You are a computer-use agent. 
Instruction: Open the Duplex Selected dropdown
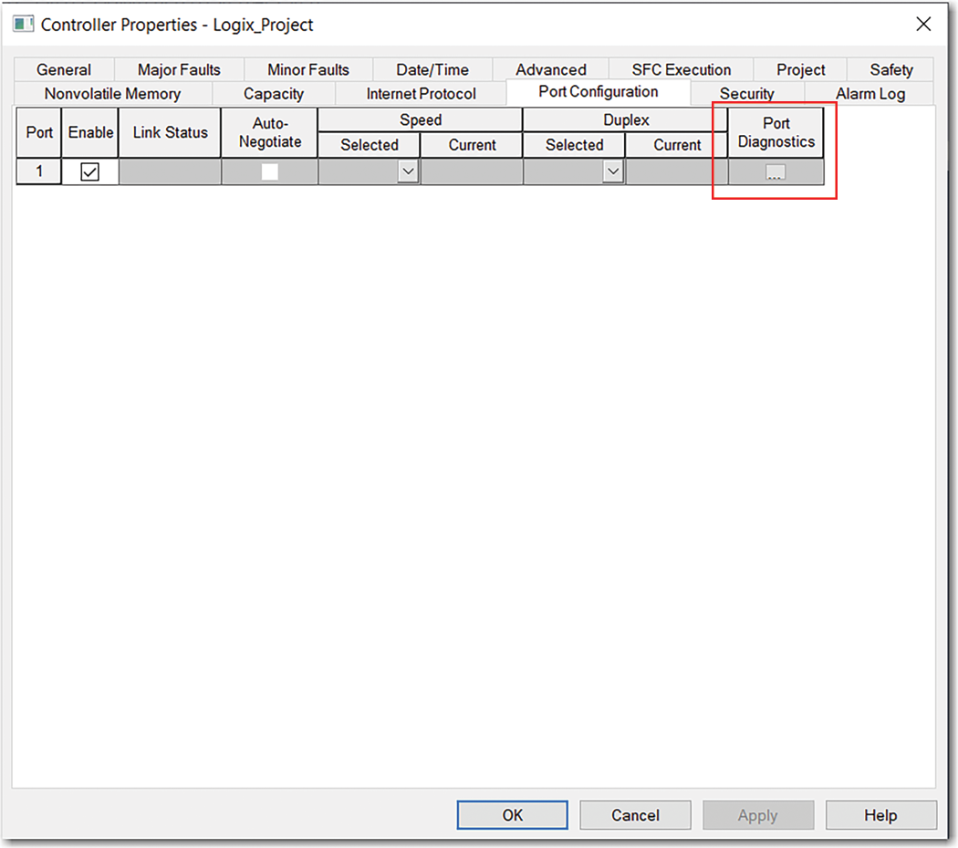612,171
